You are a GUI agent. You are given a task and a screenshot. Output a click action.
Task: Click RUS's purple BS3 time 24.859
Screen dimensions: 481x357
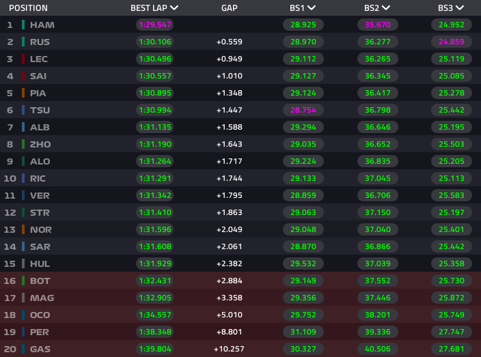(x=451, y=42)
